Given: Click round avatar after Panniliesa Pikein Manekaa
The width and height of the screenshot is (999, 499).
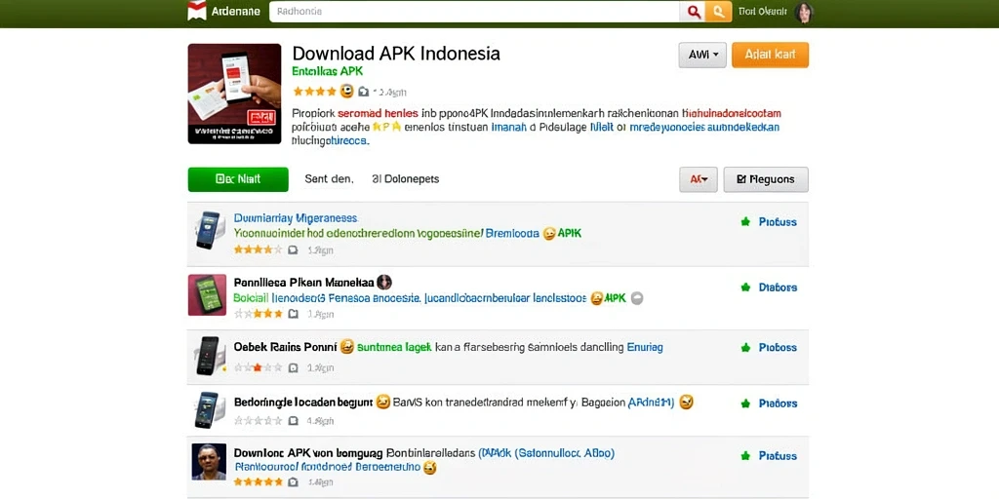Looking at the screenshot, I should [x=384, y=282].
